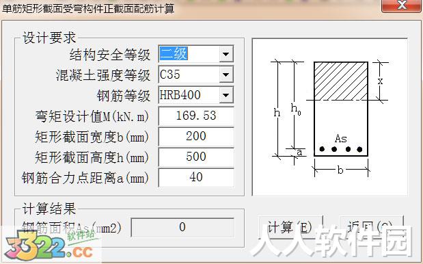Click the 设计要求 group label
This screenshot has width=423, height=264.
click(49, 38)
